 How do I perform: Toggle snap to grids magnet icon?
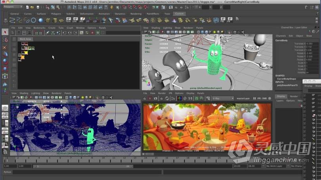click(124, 8)
